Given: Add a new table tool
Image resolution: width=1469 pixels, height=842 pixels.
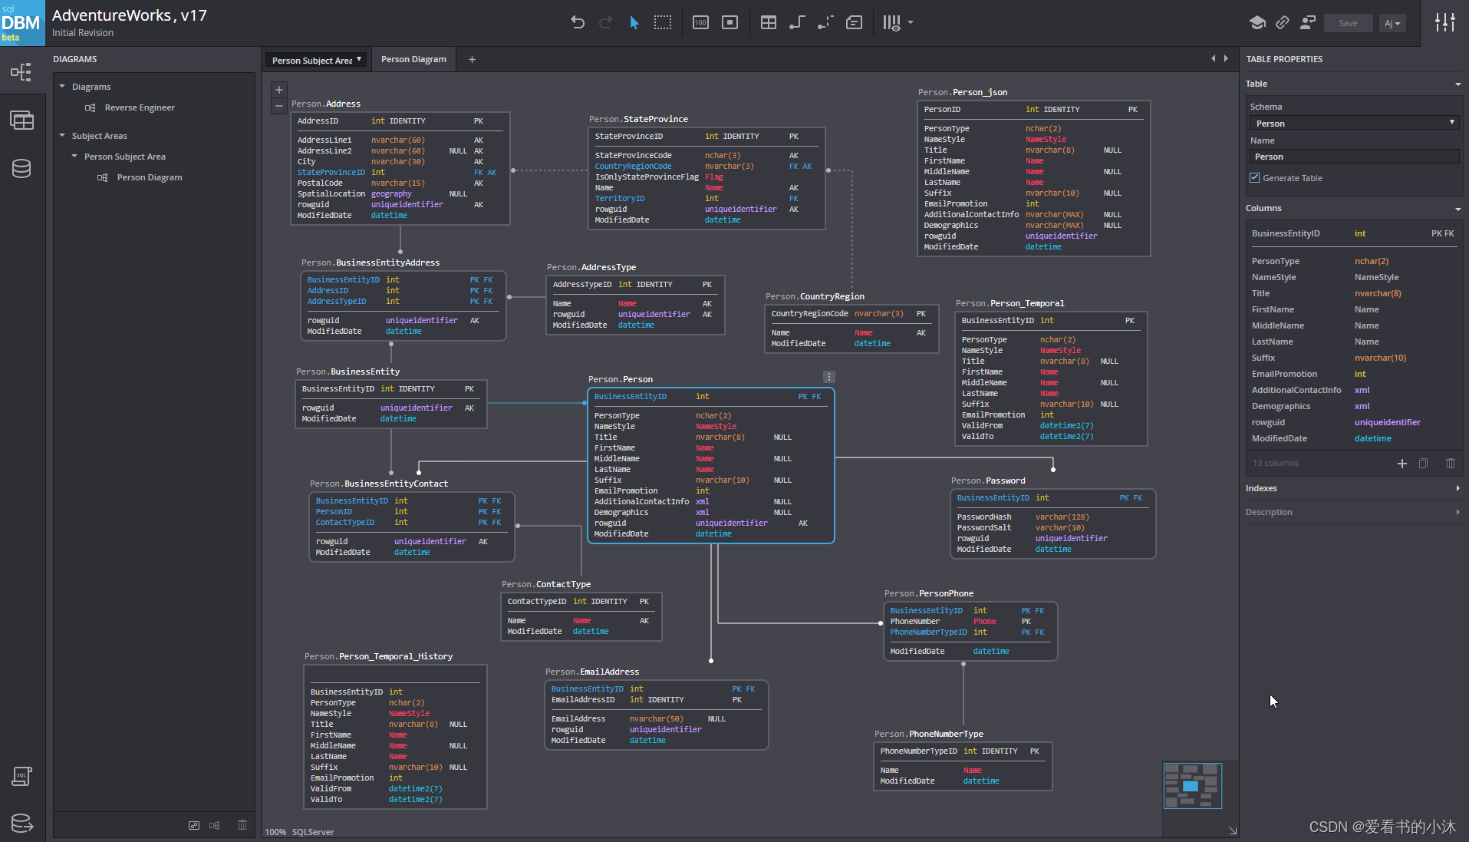Looking at the screenshot, I should [768, 23].
